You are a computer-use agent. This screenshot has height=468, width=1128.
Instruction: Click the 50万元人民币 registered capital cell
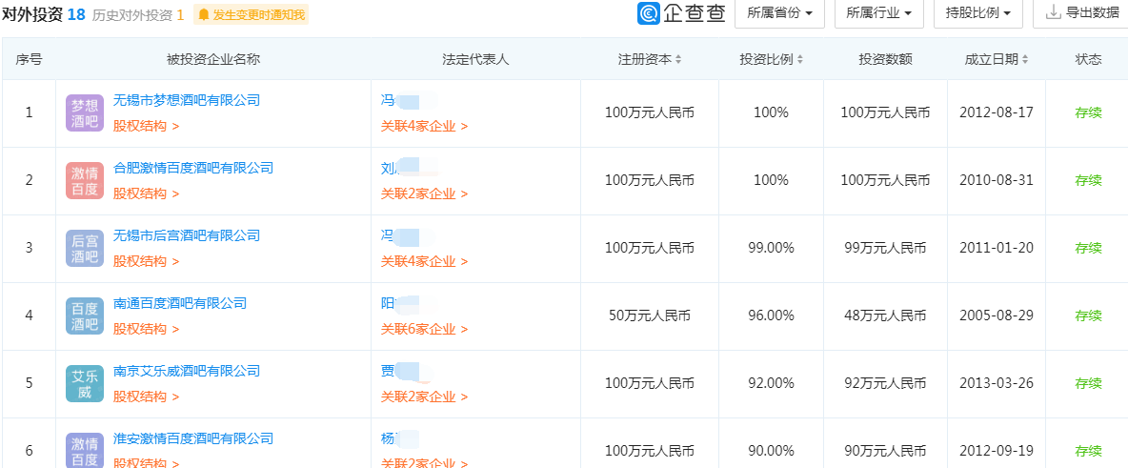tap(650, 316)
